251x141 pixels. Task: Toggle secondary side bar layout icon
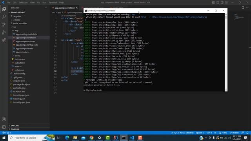[x=222, y=2]
